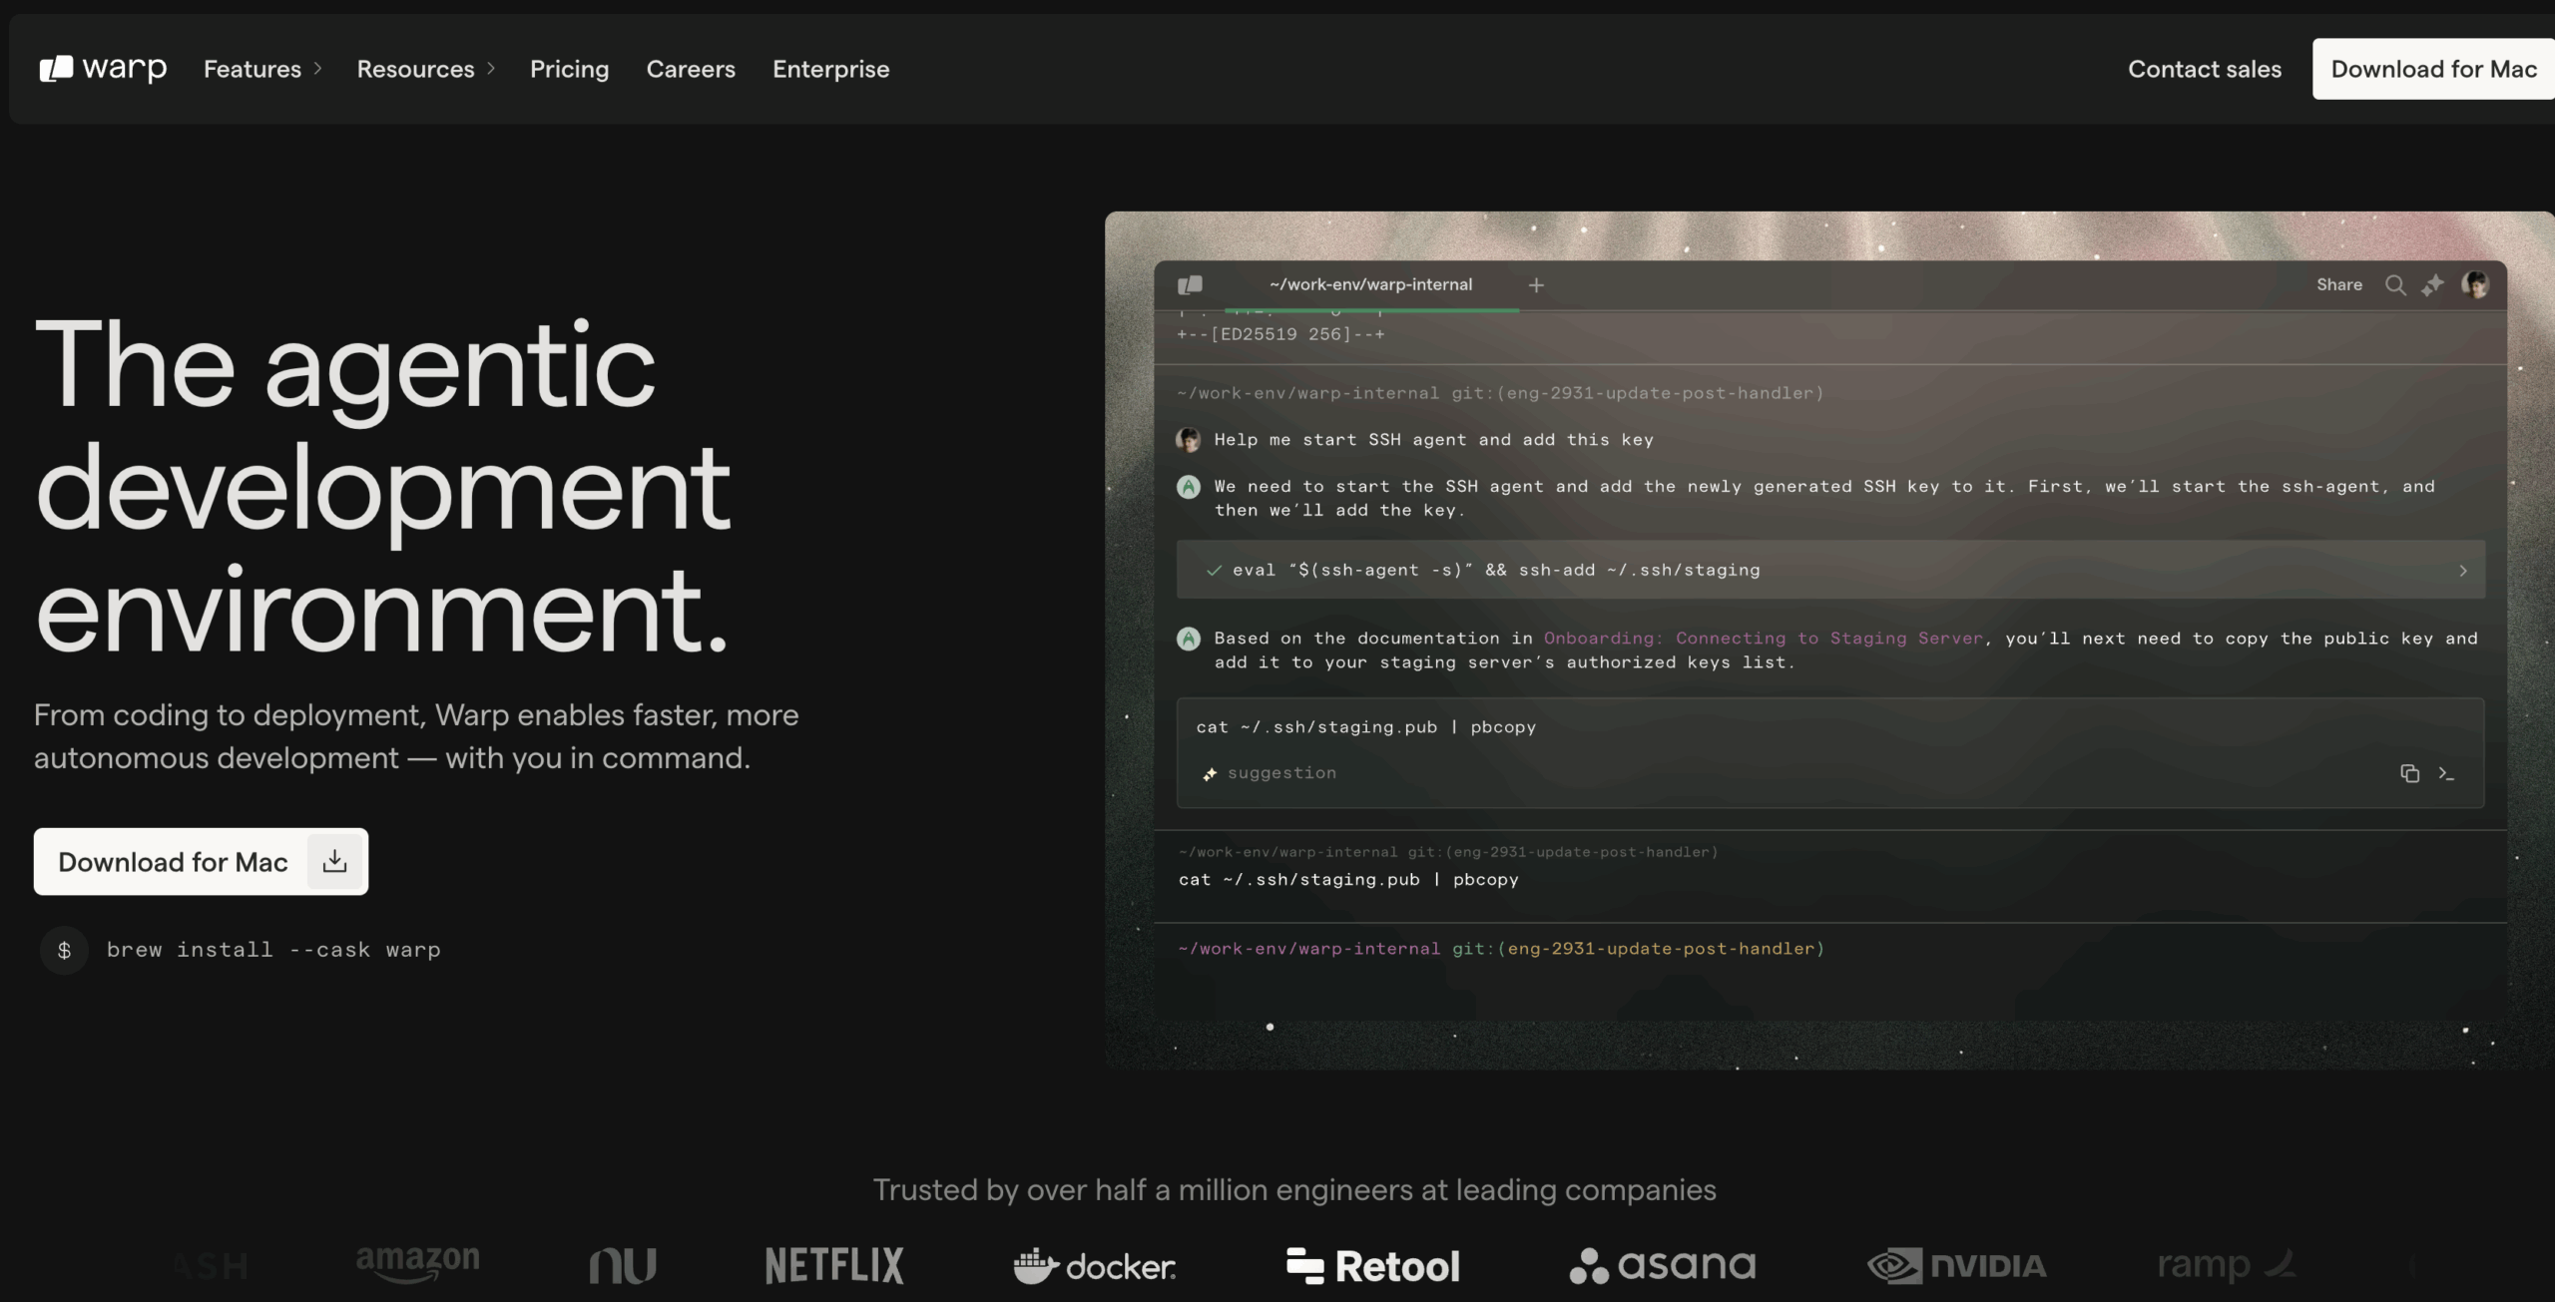The height and width of the screenshot is (1302, 2555).
Task: Click the executed cat ~/.ssh/staging.pub line
Action: [1348, 880]
